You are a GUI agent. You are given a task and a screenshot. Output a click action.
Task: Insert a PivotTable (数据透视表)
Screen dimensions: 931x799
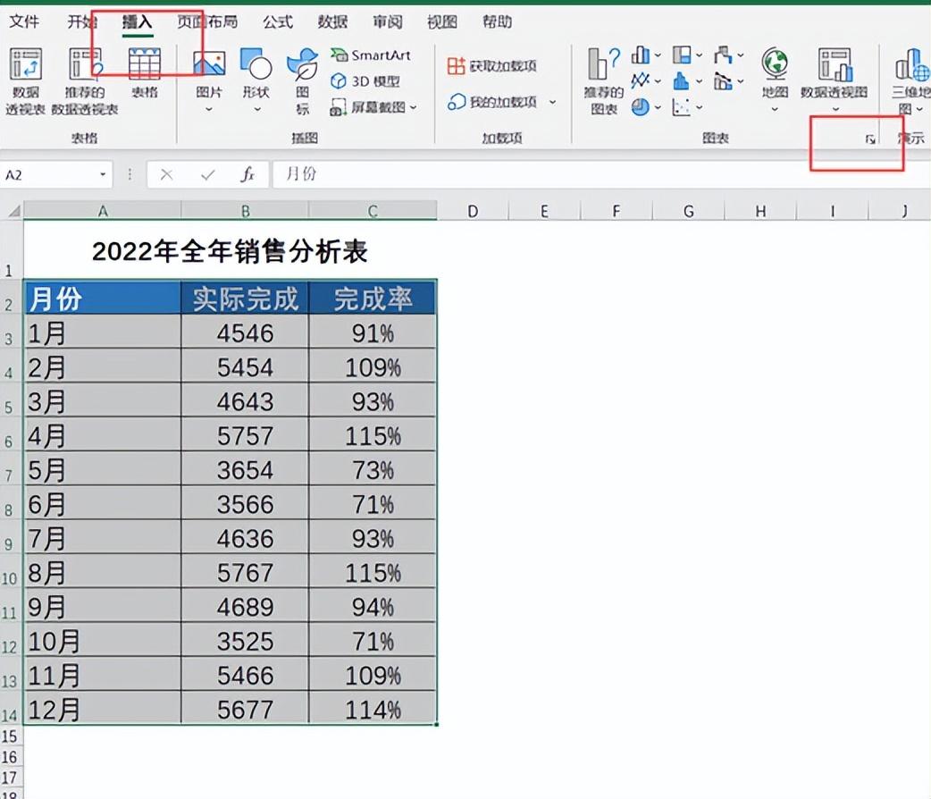26,81
